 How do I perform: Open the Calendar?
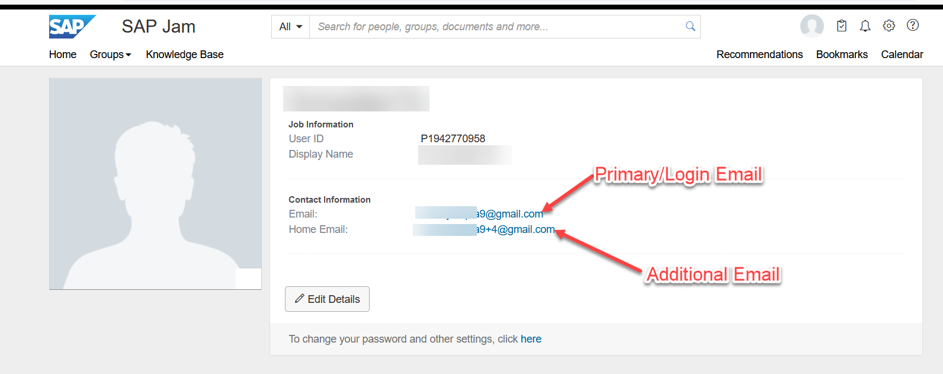click(902, 55)
